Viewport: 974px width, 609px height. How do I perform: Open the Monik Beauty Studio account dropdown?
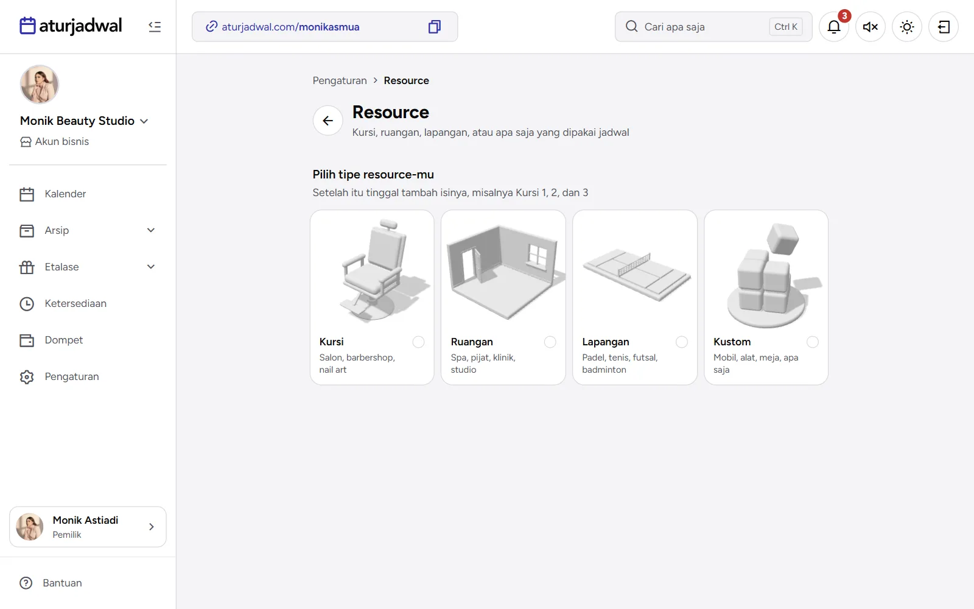click(x=84, y=121)
